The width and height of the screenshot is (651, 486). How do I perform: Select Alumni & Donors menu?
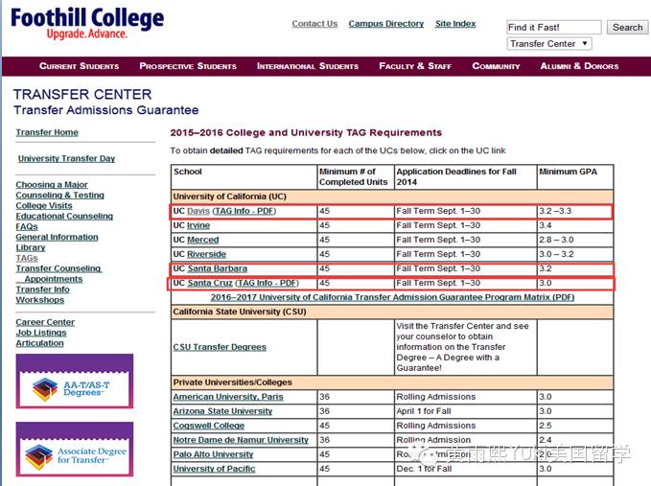(579, 66)
